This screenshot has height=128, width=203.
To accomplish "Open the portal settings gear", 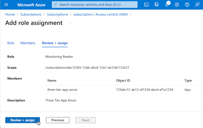I will click(177, 5).
